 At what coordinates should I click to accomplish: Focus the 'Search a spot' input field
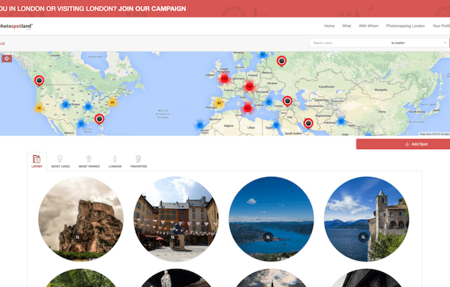(349, 43)
